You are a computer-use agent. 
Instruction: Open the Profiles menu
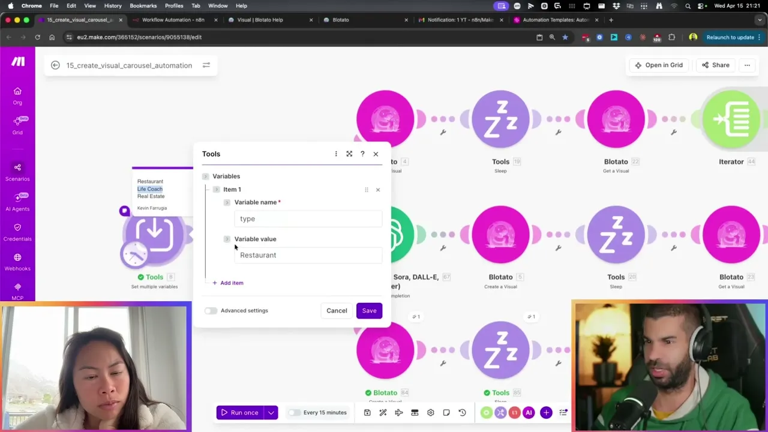(x=174, y=6)
